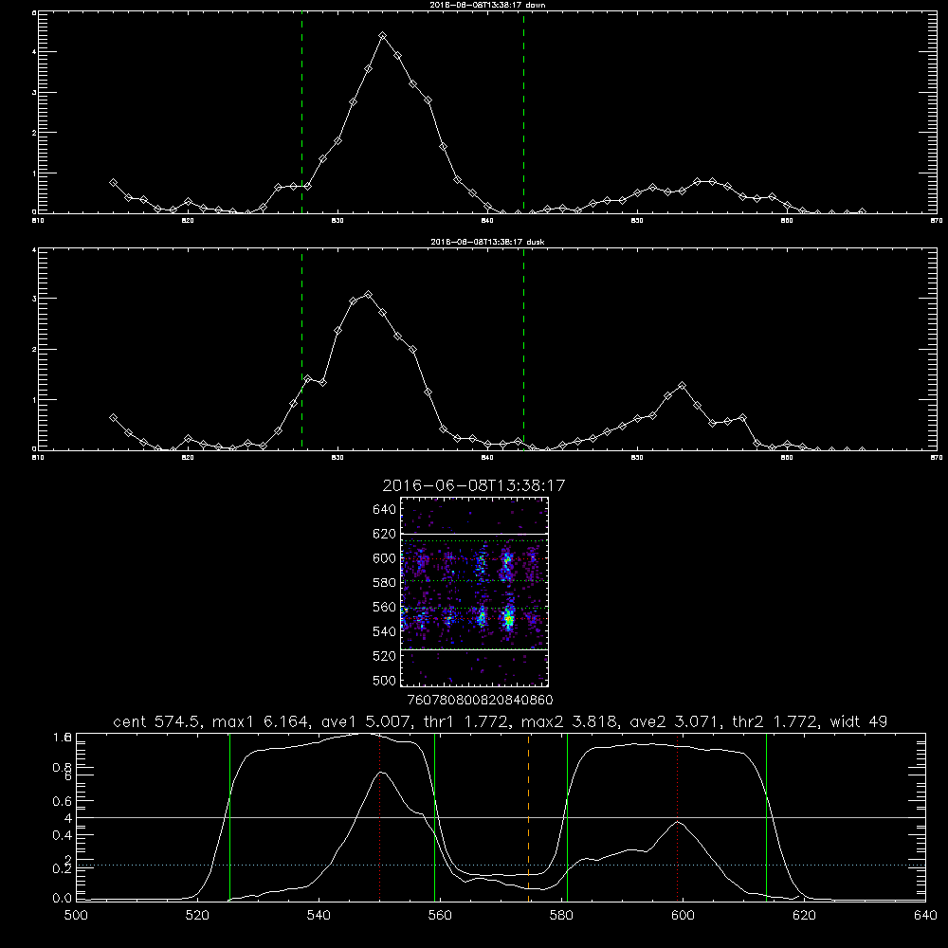Click the first diamond marker of the dawn curve
The width and height of the screenshot is (948, 948).
pyautogui.click(x=113, y=183)
